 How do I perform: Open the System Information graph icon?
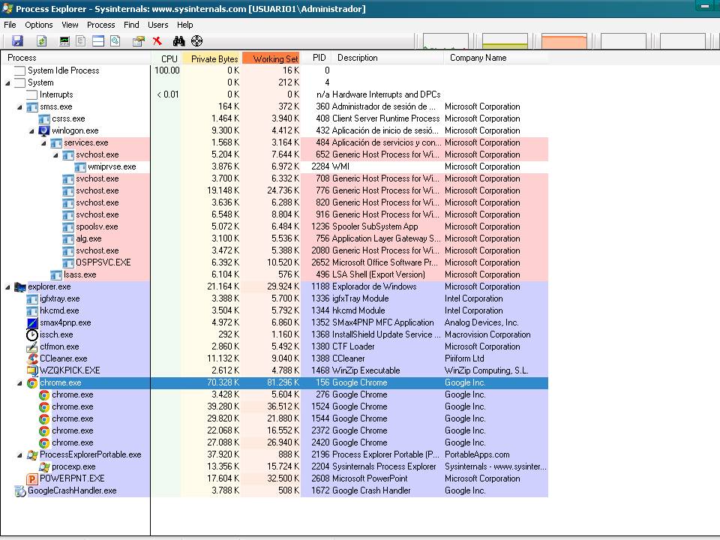64,40
